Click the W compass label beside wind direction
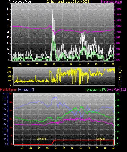The image size is (127, 152). pyautogui.click(x=120, y=72)
